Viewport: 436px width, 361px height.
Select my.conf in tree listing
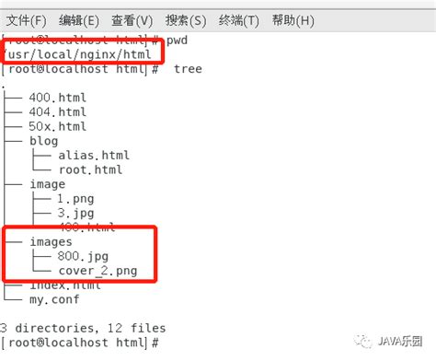pyautogui.click(x=54, y=299)
